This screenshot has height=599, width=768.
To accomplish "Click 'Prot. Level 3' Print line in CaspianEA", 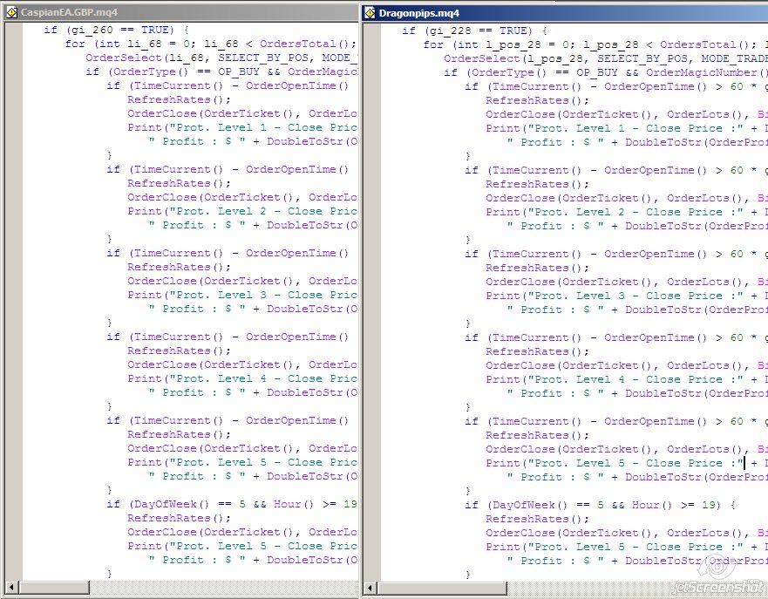I will pyautogui.click(x=242, y=296).
